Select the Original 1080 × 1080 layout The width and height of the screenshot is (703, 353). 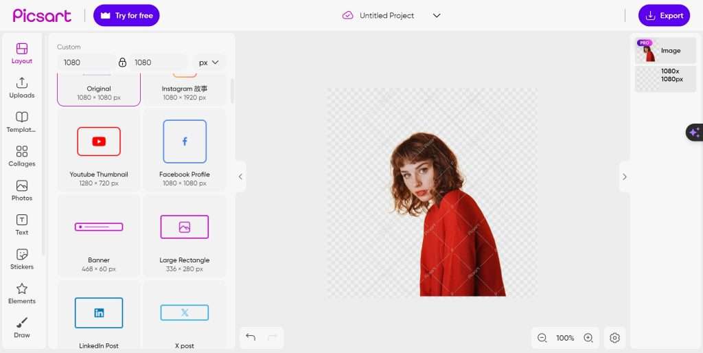(x=99, y=90)
